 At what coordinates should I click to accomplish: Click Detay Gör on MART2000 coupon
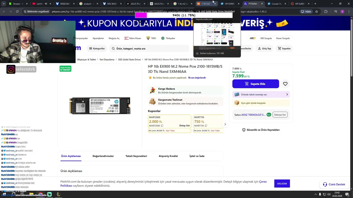(x=184, y=126)
